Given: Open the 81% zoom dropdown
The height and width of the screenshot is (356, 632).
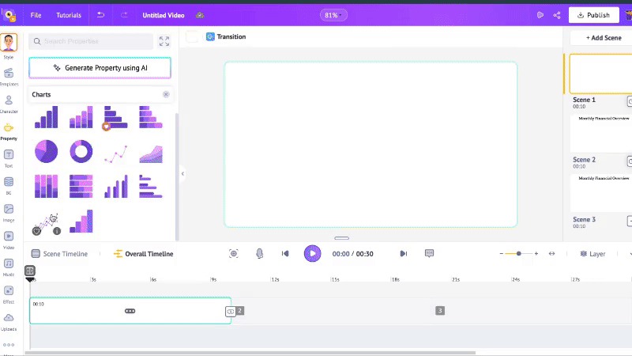Looking at the screenshot, I should [333, 15].
